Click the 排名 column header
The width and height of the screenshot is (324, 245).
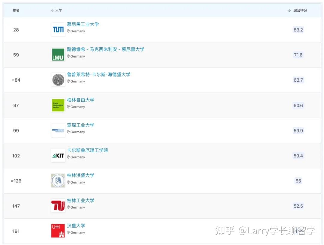[16, 10]
